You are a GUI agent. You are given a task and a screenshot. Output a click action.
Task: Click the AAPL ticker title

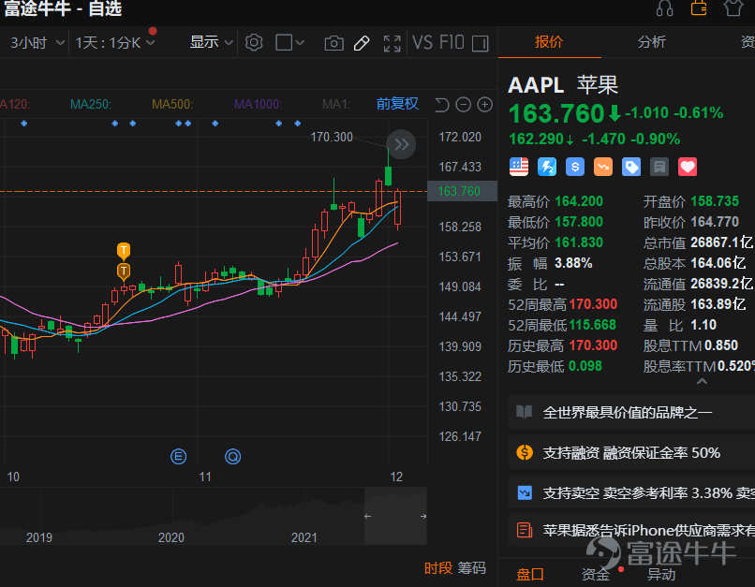tap(536, 85)
